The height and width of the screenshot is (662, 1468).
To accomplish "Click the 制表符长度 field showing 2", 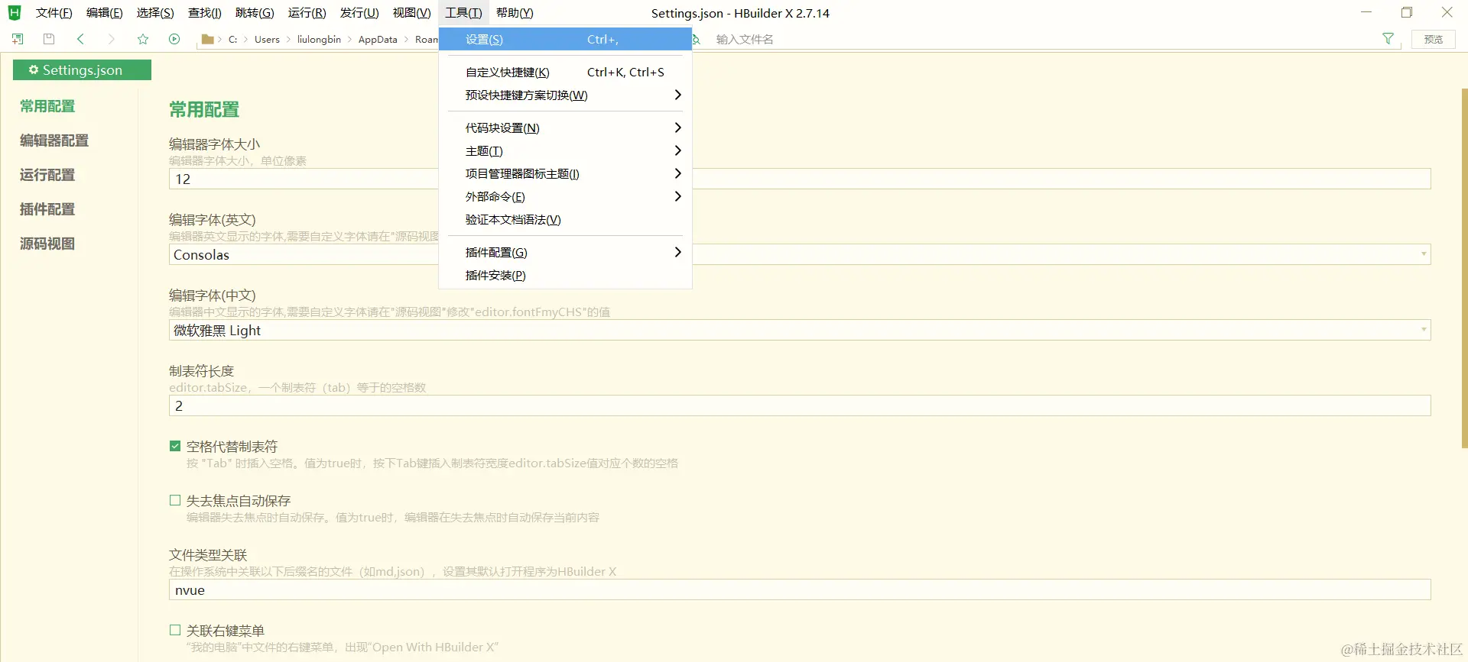I will point(800,405).
